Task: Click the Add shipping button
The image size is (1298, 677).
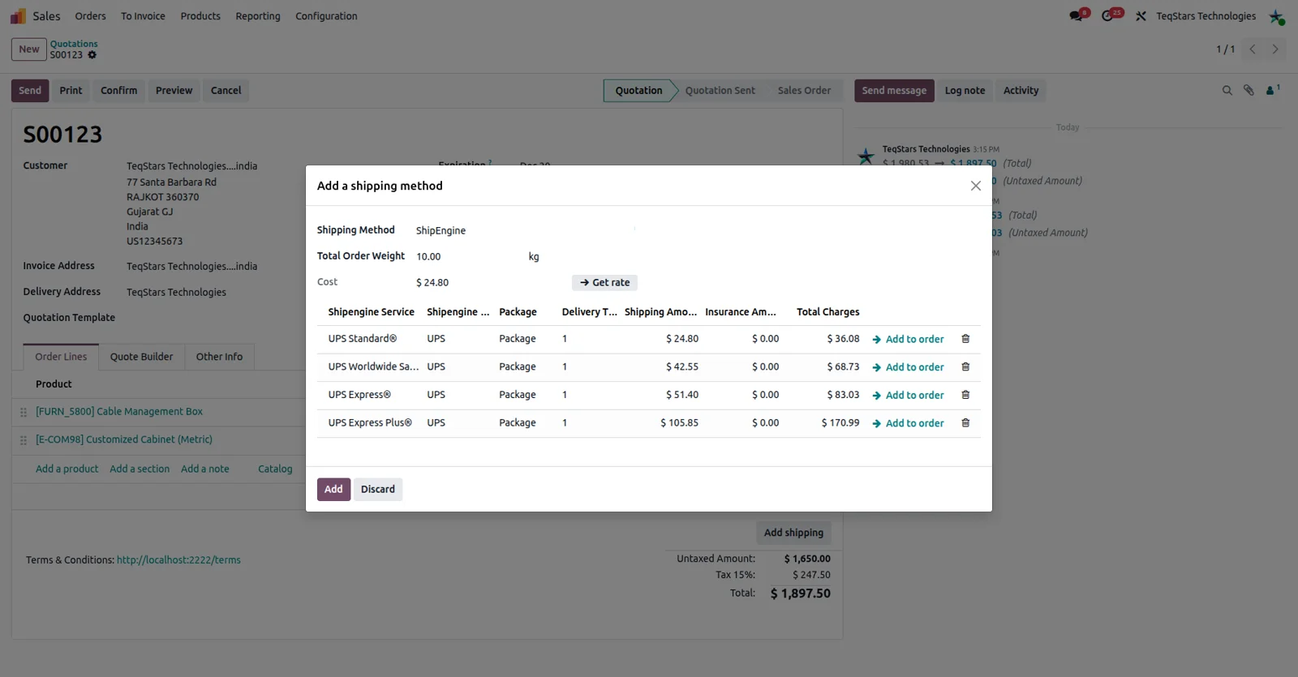Action: point(793,533)
